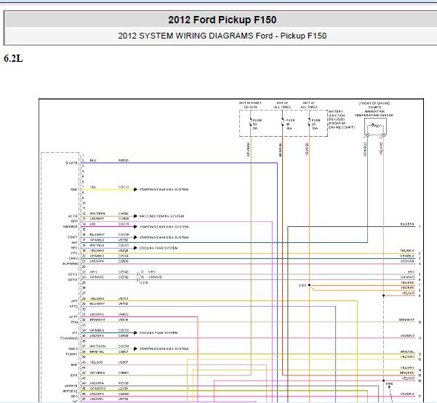437x403 pixels.
Task: Click the 'YEL' wire color label at pin 7
Action: coord(93,187)
